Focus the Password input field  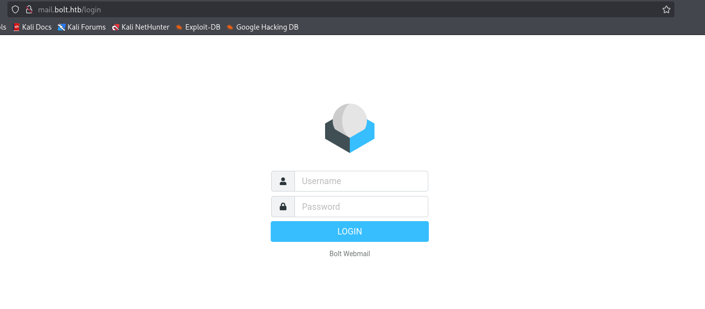[361, 207]
